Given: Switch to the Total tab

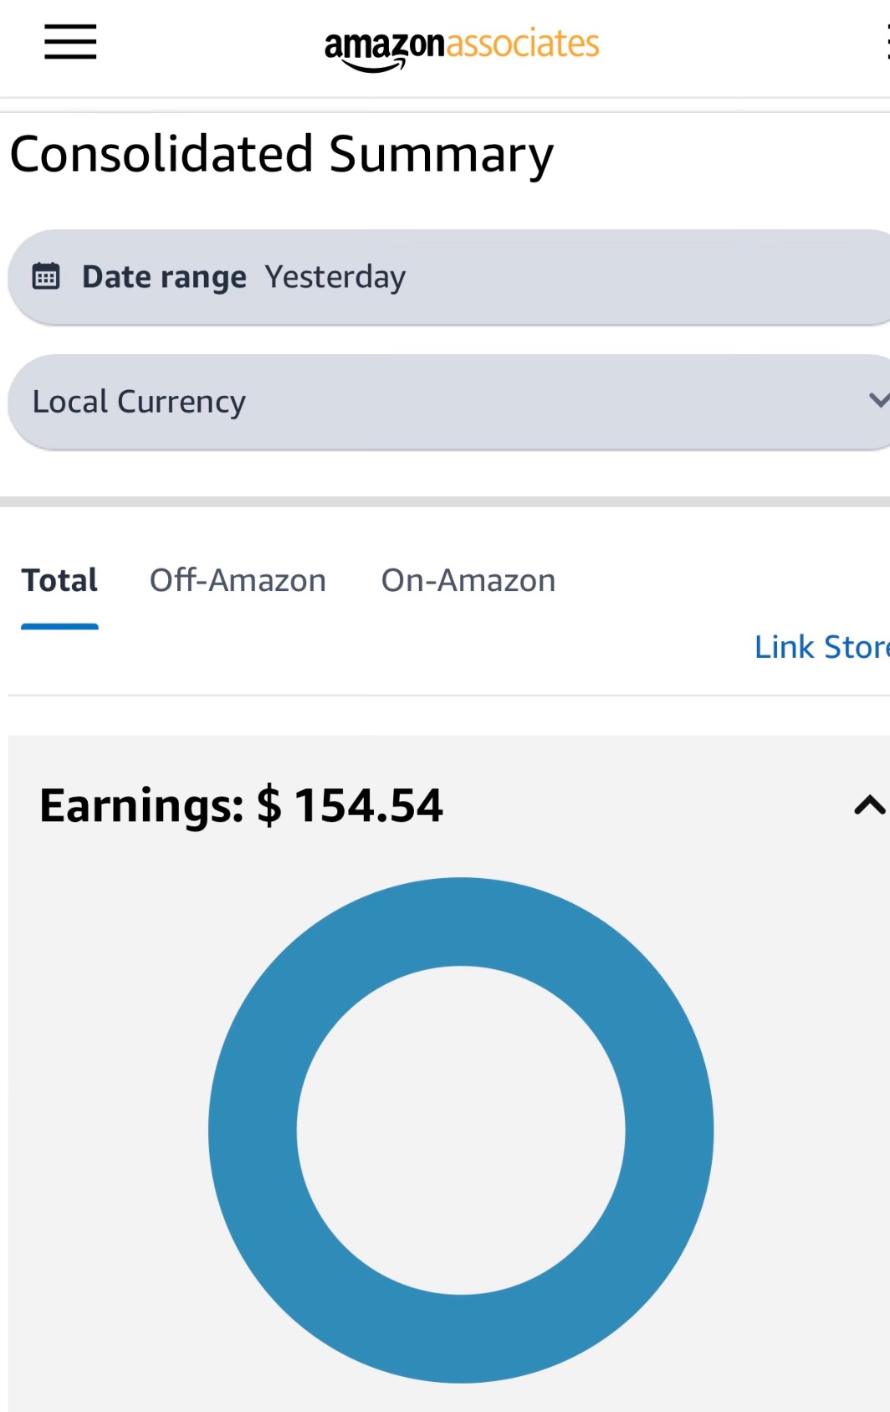Looking at the screenshot, I should point(59,580).
